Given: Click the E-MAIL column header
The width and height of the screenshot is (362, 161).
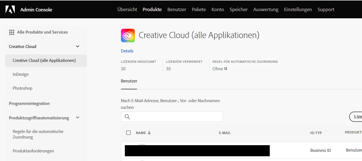Looking at the screenshot, I should click(225, 133).
